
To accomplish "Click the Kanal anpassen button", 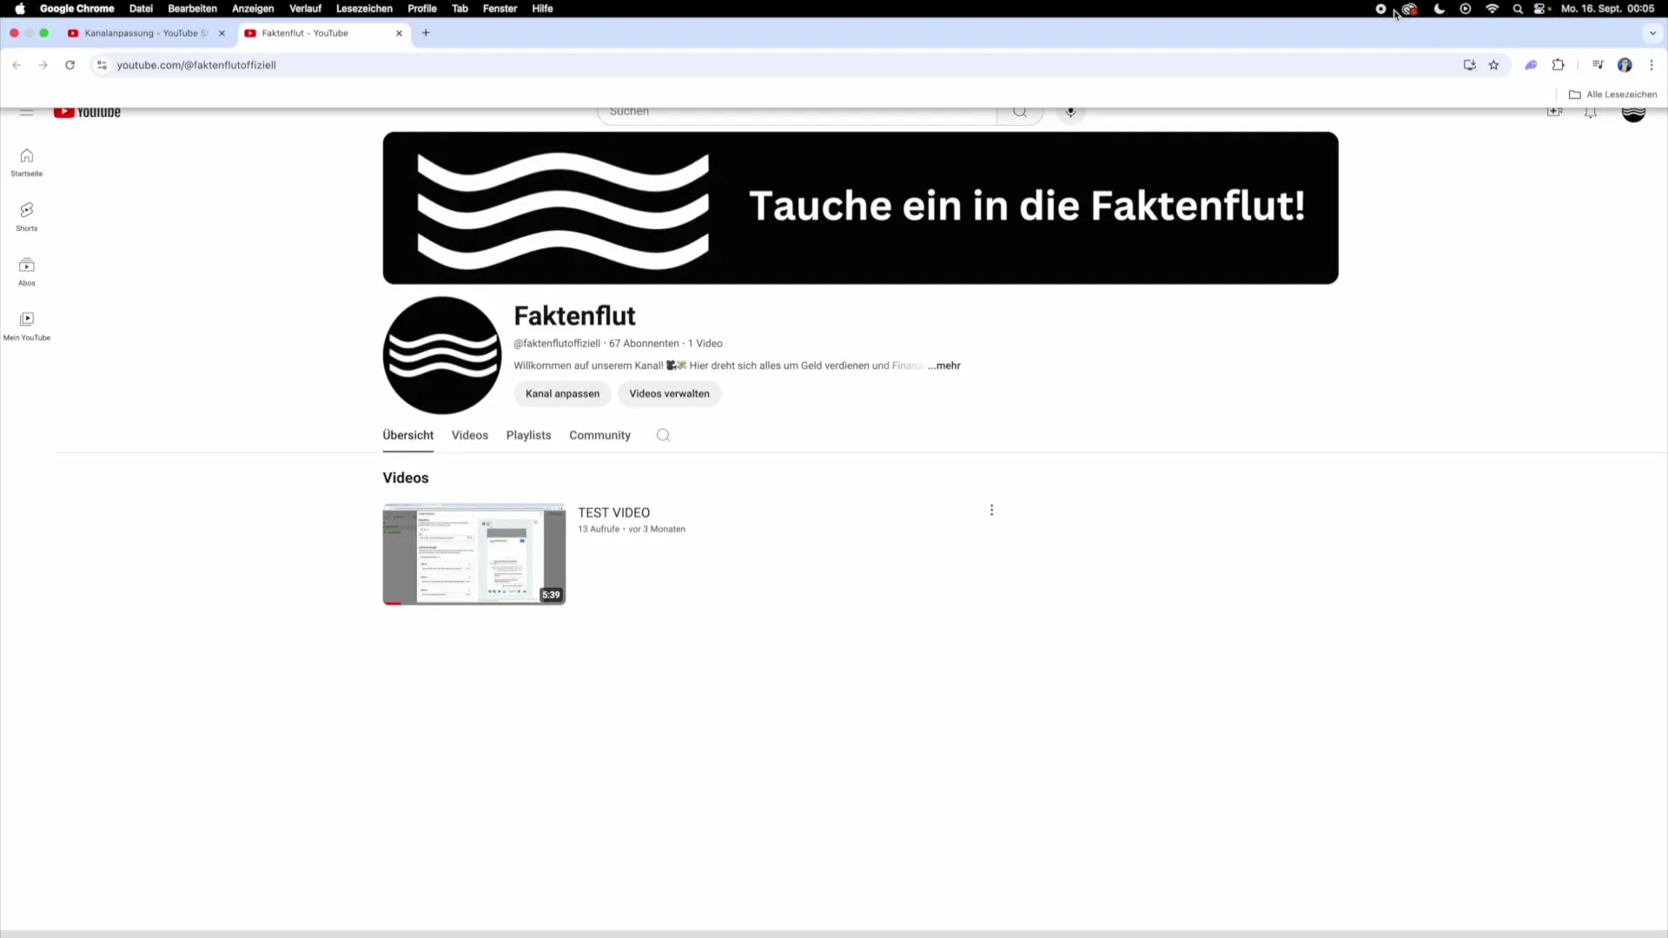I will 562,393.
